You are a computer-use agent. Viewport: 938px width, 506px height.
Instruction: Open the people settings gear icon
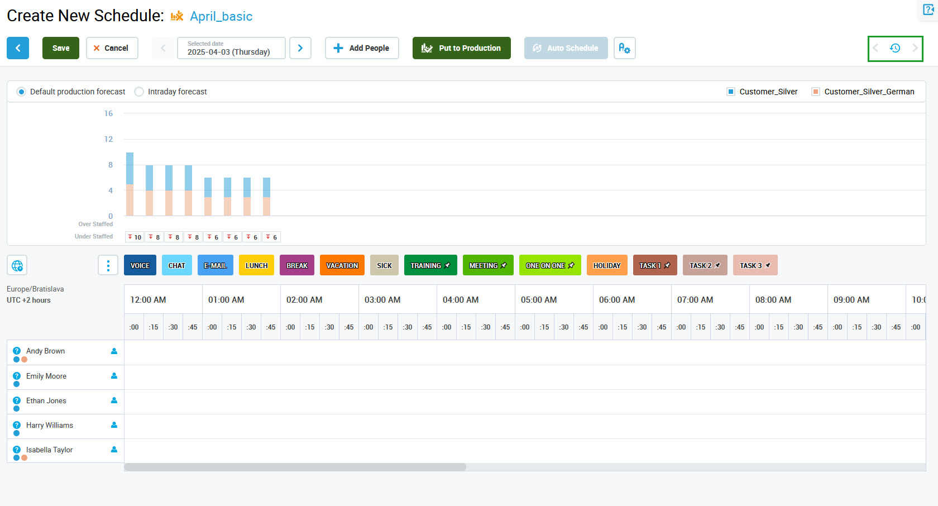[x=624, y=48]
